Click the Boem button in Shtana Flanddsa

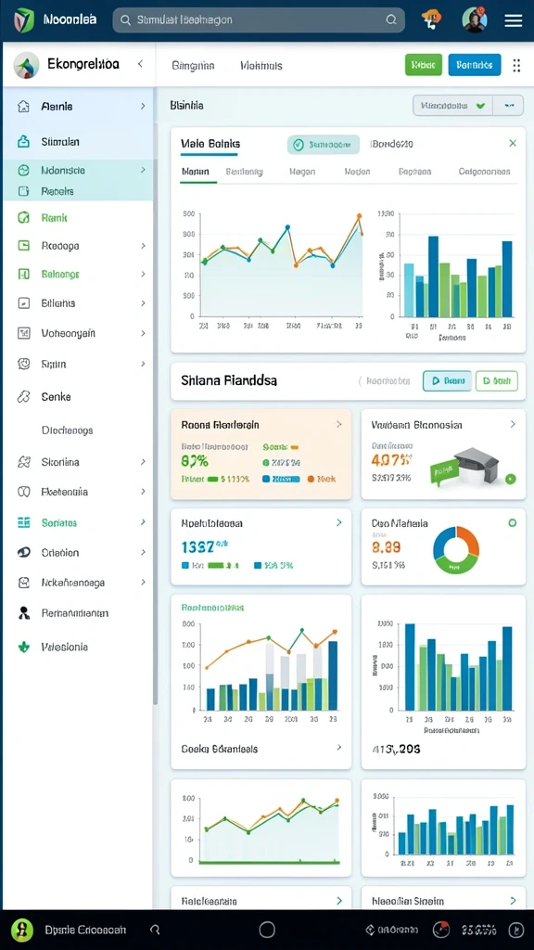(x=447, y=381)
